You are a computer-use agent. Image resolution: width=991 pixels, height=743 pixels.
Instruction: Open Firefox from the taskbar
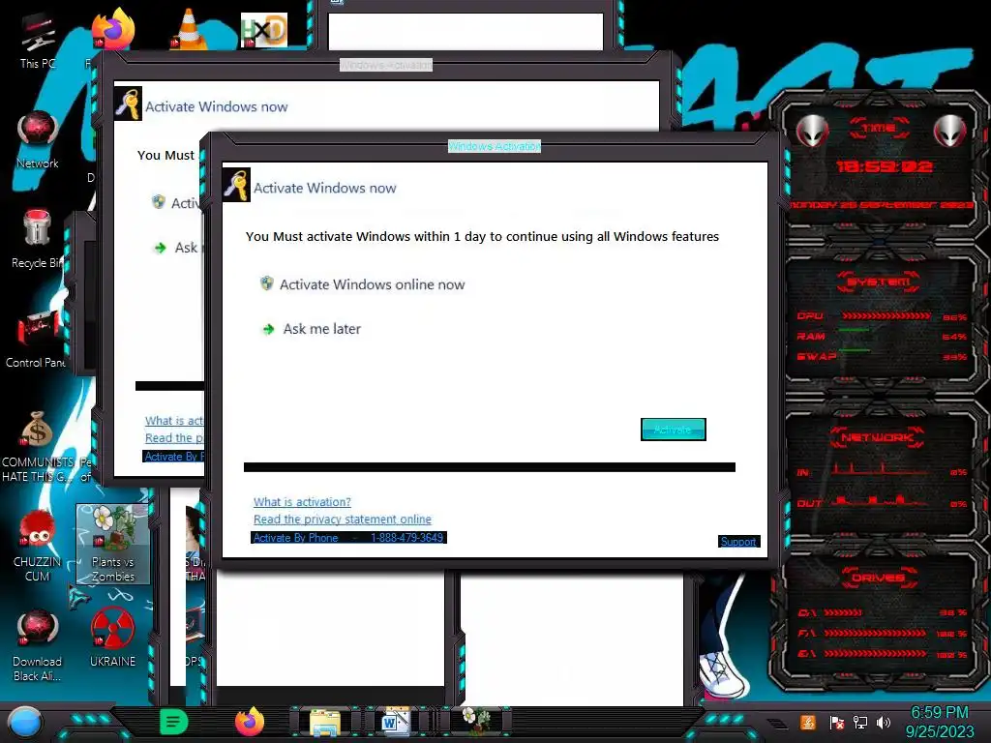[250, 722]
